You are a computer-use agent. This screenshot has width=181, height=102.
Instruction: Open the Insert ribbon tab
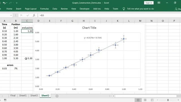[18, 9]
